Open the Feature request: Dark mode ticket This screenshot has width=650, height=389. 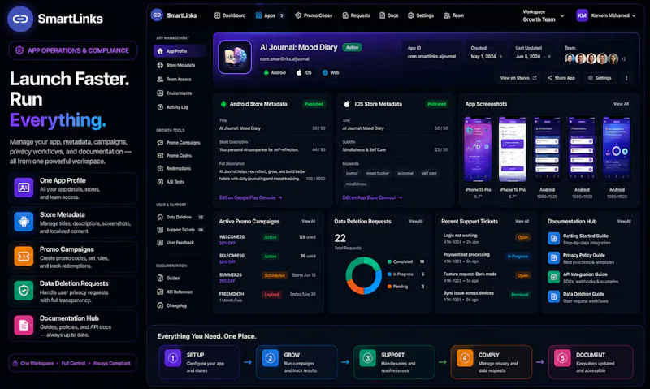coord(487,277)
